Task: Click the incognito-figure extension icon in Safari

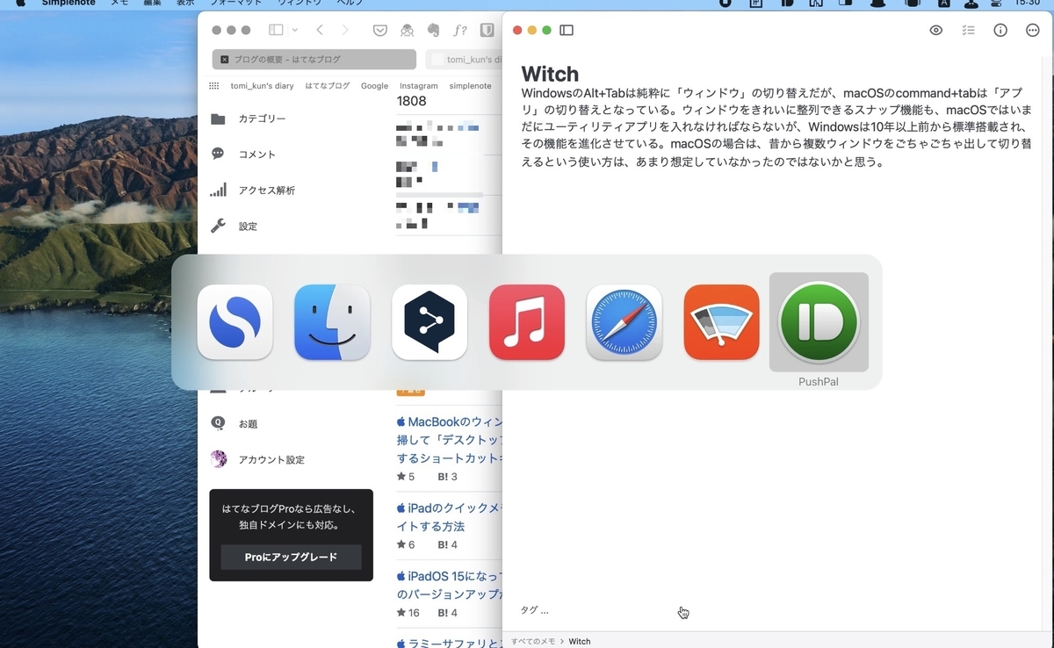Action: coord(407,30)
